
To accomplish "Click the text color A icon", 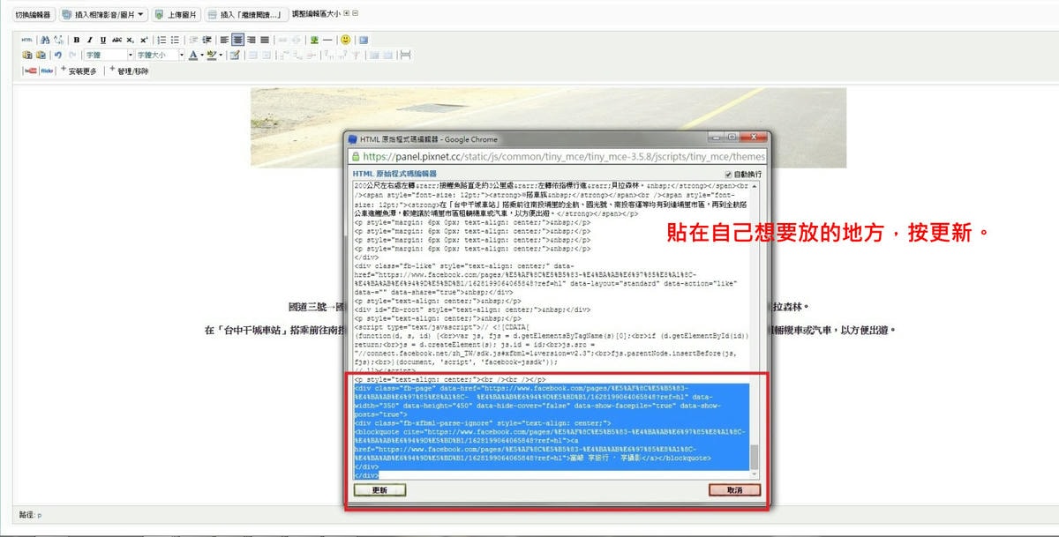I will (192, 55).
